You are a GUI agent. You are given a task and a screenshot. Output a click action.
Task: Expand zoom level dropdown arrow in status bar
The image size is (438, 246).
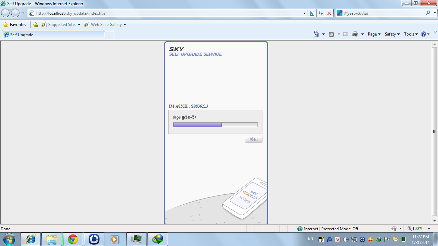(x=429, y=229)
